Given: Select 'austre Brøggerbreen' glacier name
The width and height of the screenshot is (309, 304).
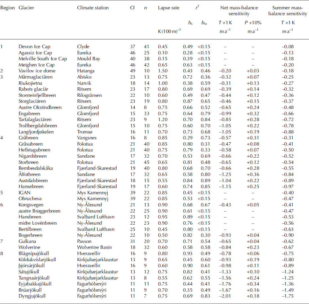Looking at the screenshot, I should click(39, 211).
